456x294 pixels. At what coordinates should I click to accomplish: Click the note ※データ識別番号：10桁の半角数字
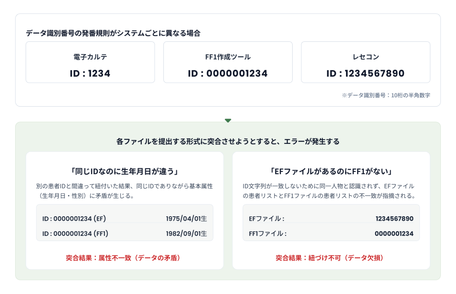[386, 95]
